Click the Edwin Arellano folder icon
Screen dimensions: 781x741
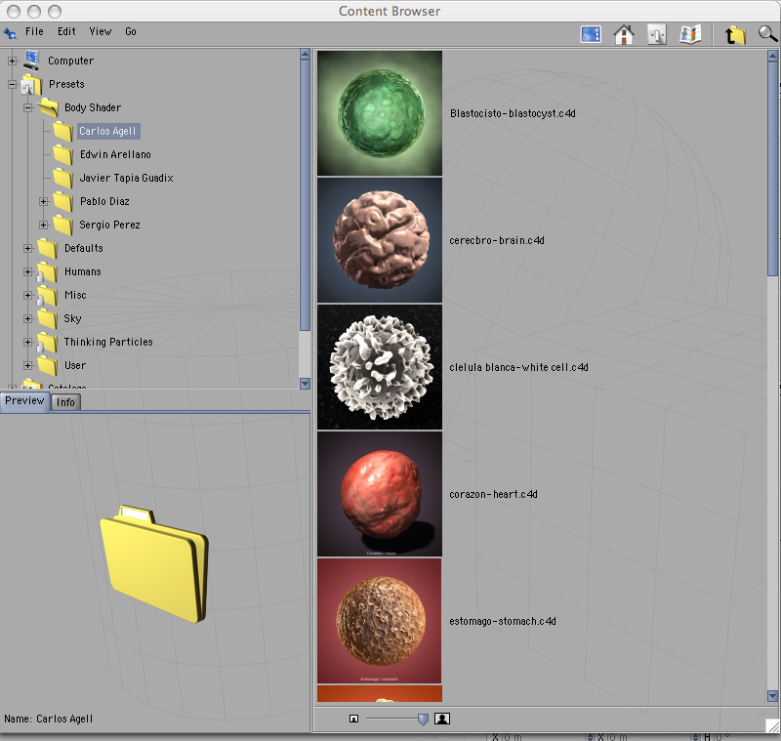[x=63, y=155]
